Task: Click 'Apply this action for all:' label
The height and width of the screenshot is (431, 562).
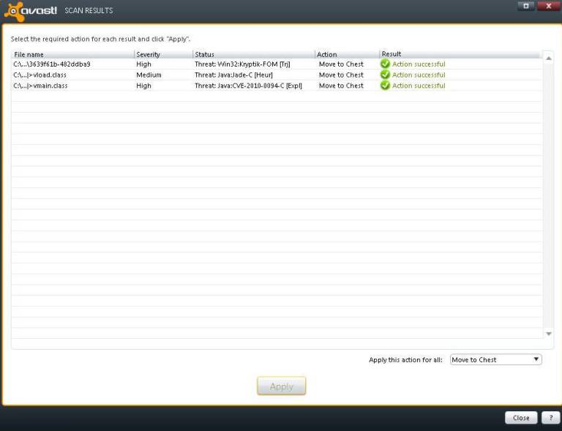Action: point(405,360)
